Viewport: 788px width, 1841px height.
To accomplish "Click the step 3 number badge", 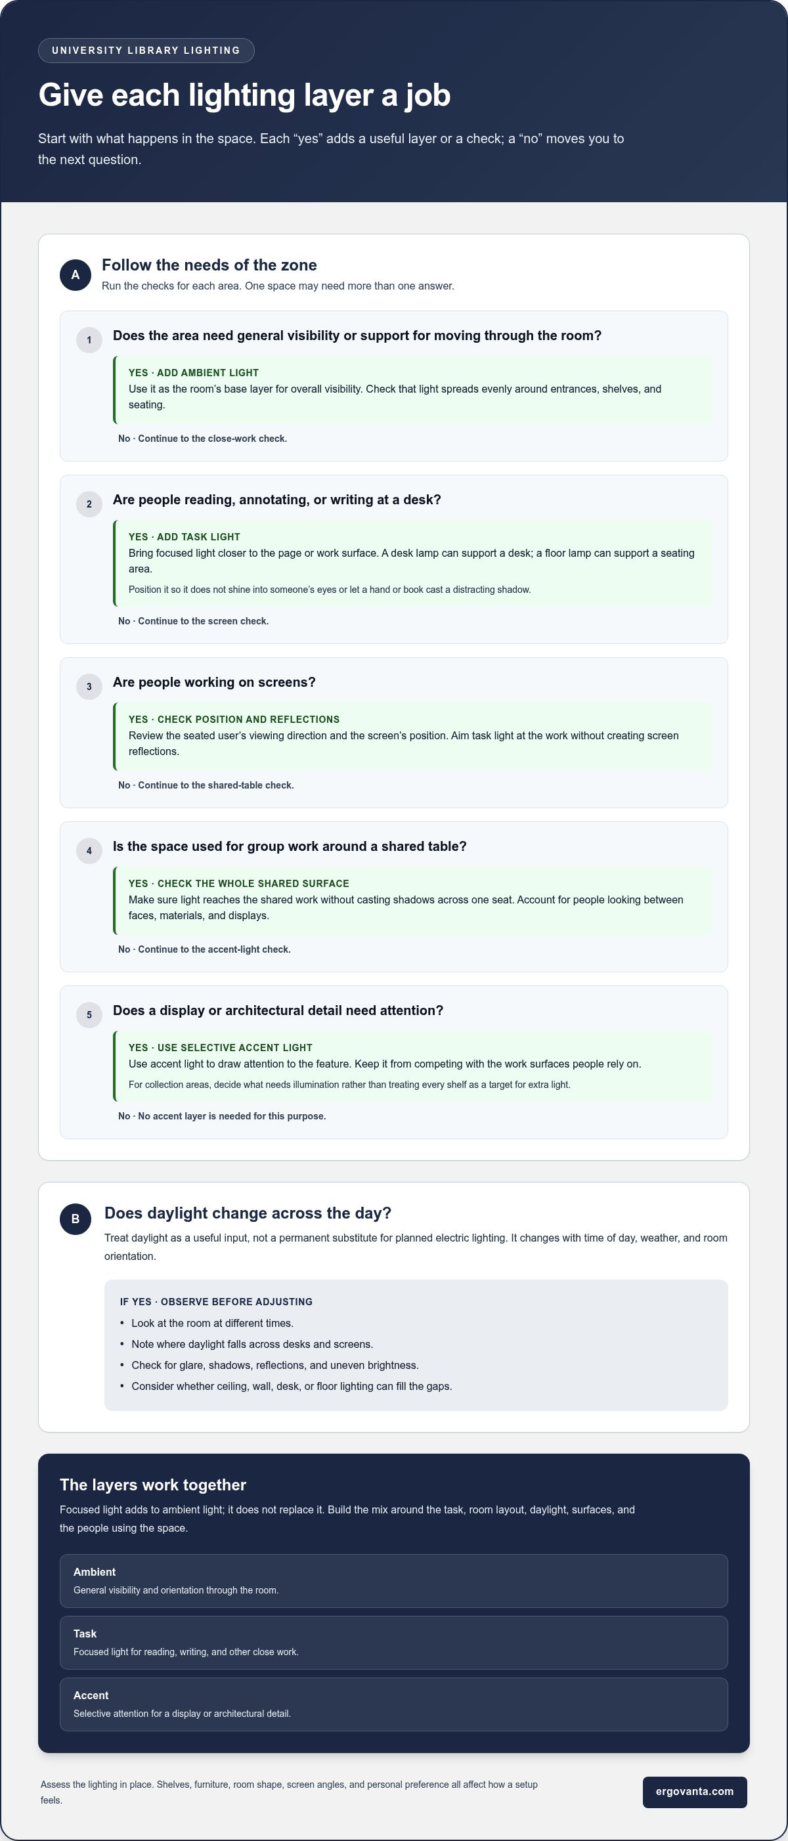I will tap(89, 687).
